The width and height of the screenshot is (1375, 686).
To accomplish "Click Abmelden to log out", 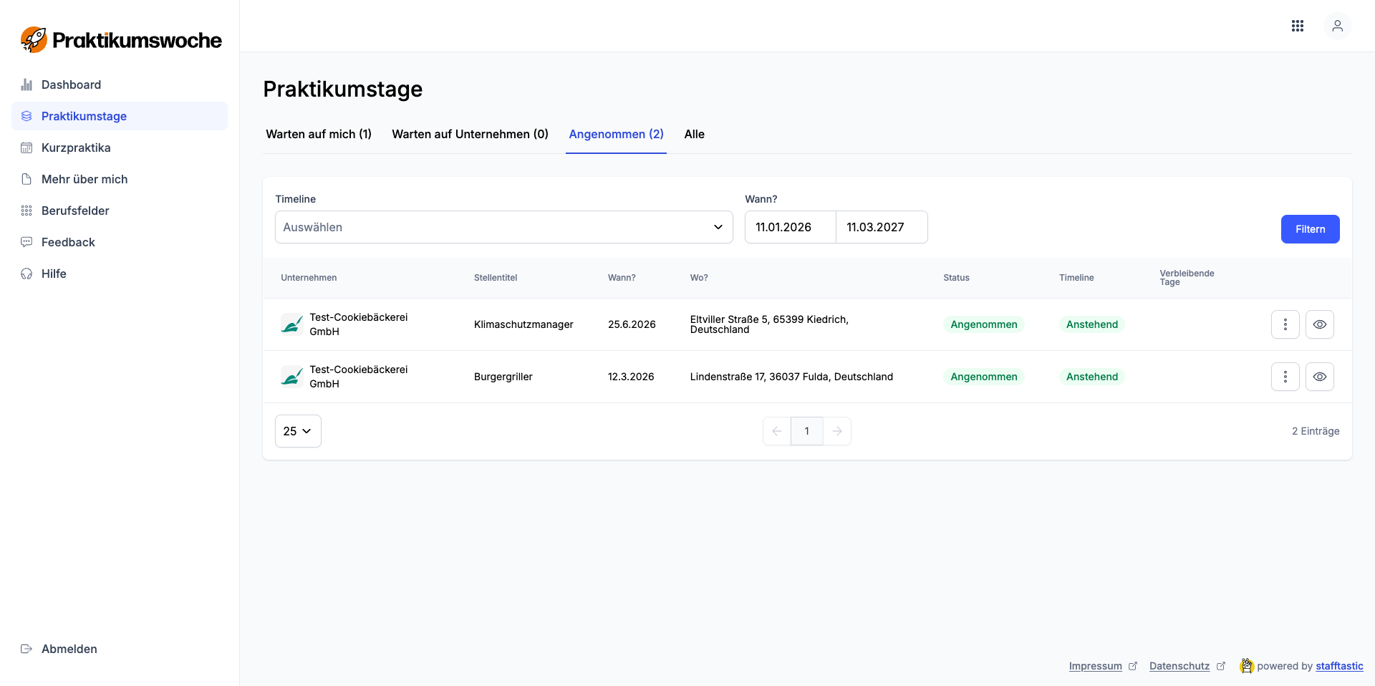I will (x=69, y=649).
